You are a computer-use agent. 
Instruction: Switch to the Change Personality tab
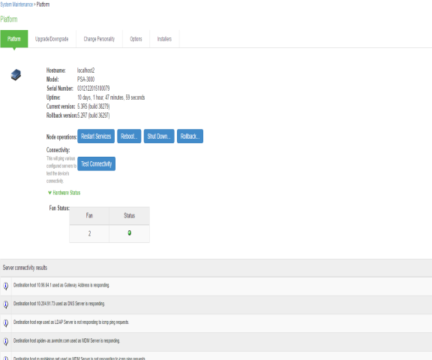coord(99,39)
